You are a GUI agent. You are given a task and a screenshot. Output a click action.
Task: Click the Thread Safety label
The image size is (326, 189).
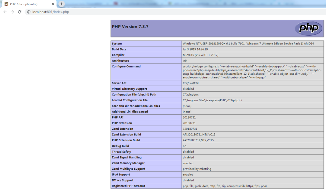tap(121, 152)
